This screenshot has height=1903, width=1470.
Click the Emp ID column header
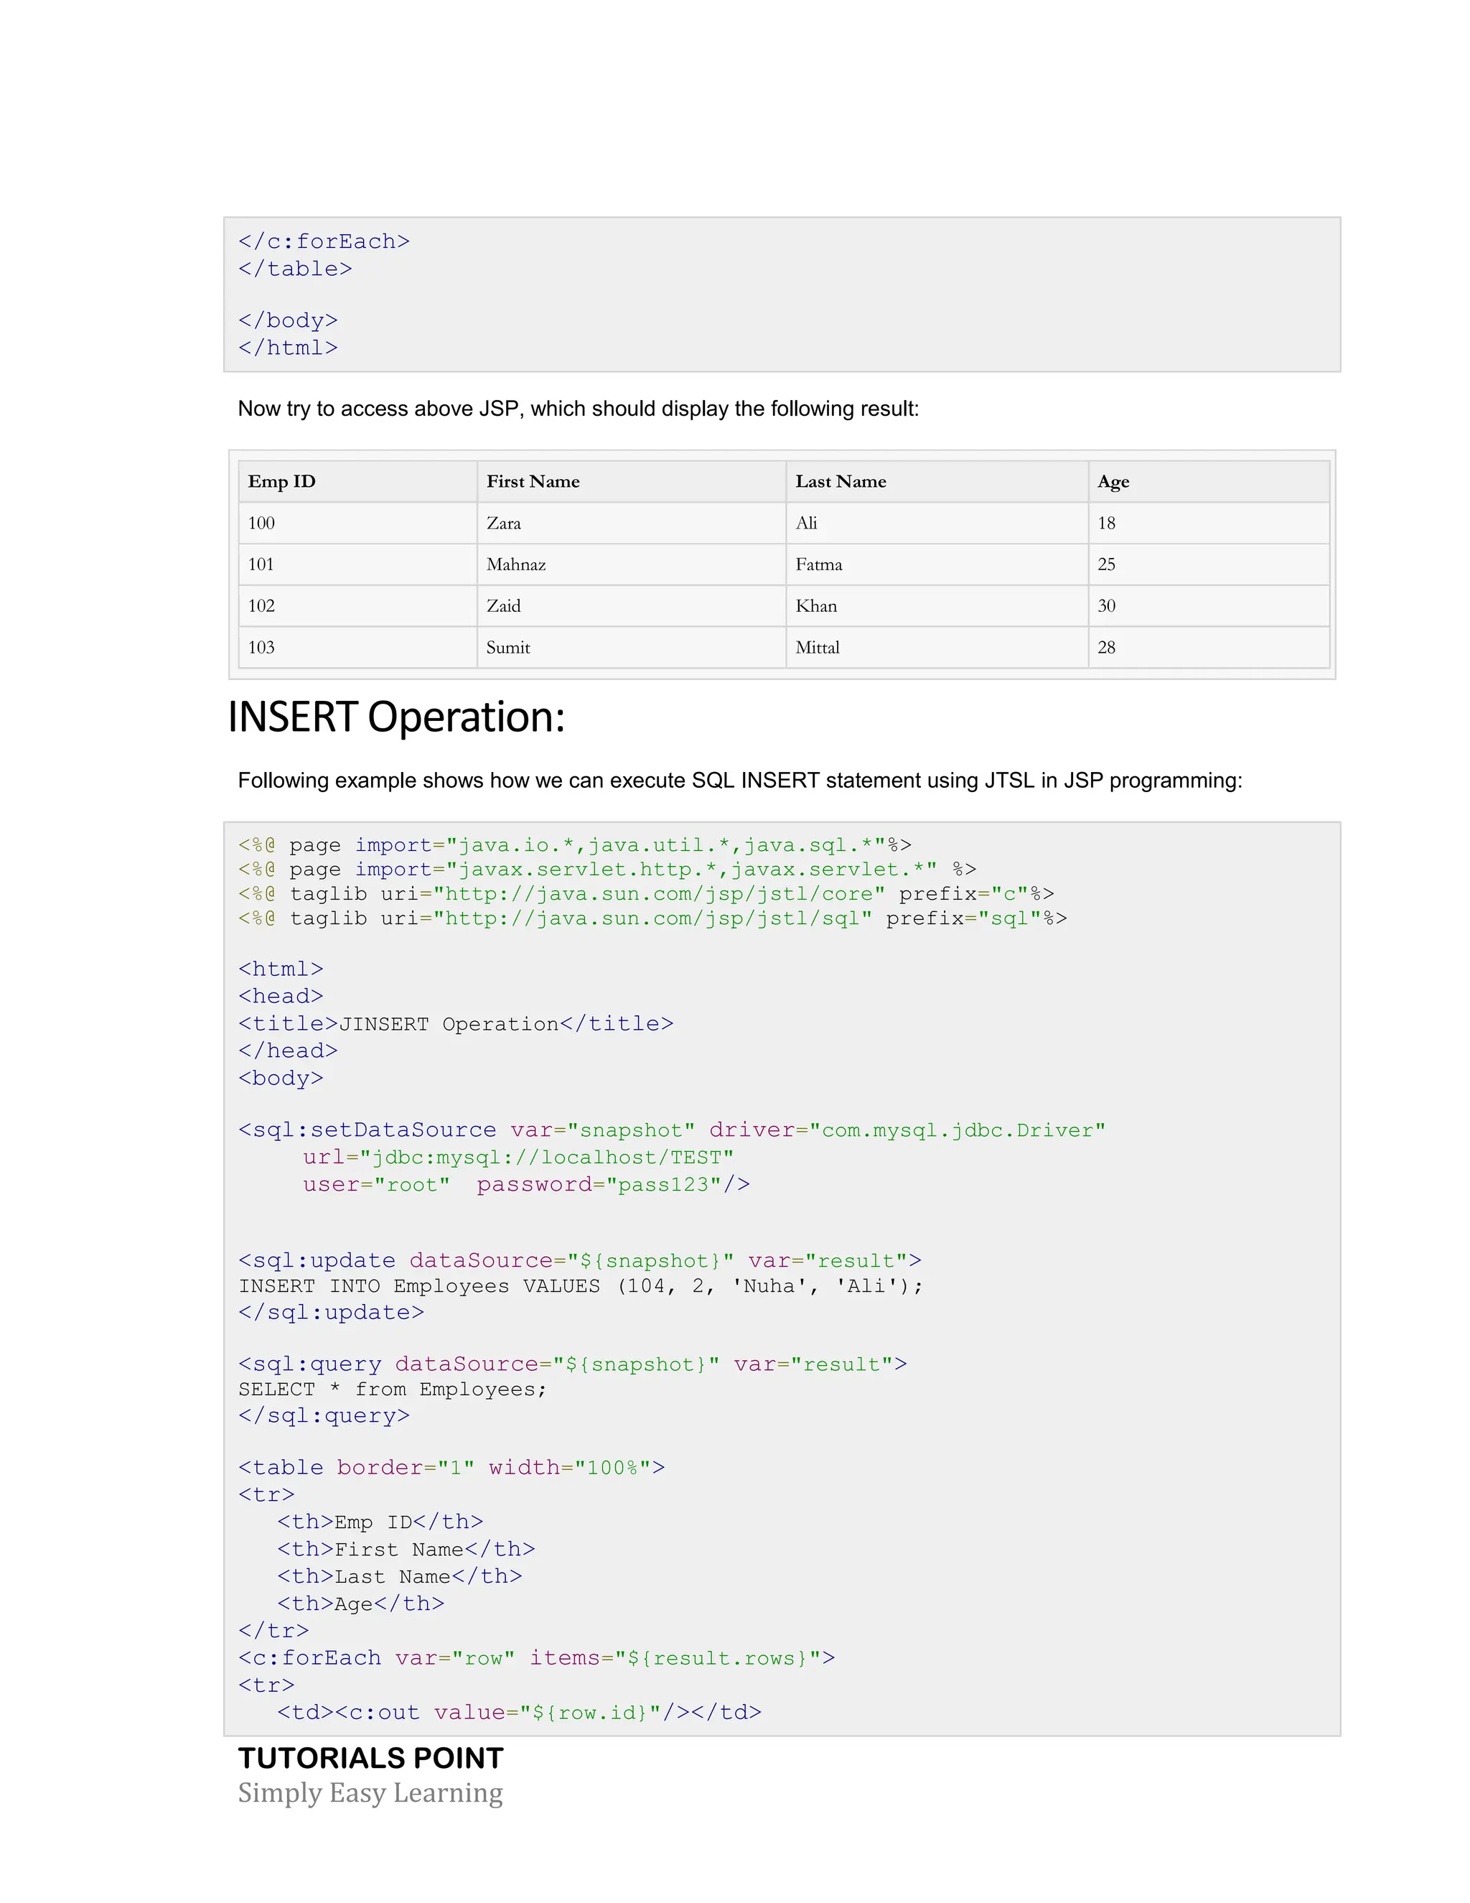pyautogui.click(x=282, y=482)
